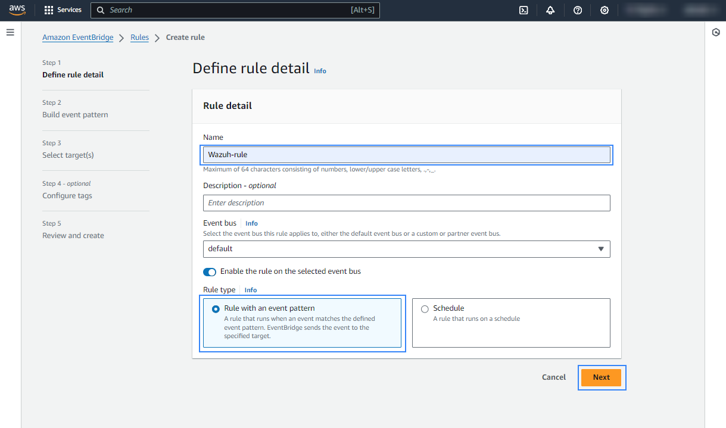The width and height of the screenshot is (726, 428).
Task: Click the Name field with Wazuh-rule
Action: tap(406, 155)
